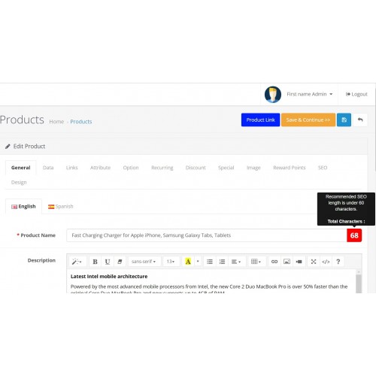Insert a link with the chain icon
376x376 pixels.
tap(274, 262)
